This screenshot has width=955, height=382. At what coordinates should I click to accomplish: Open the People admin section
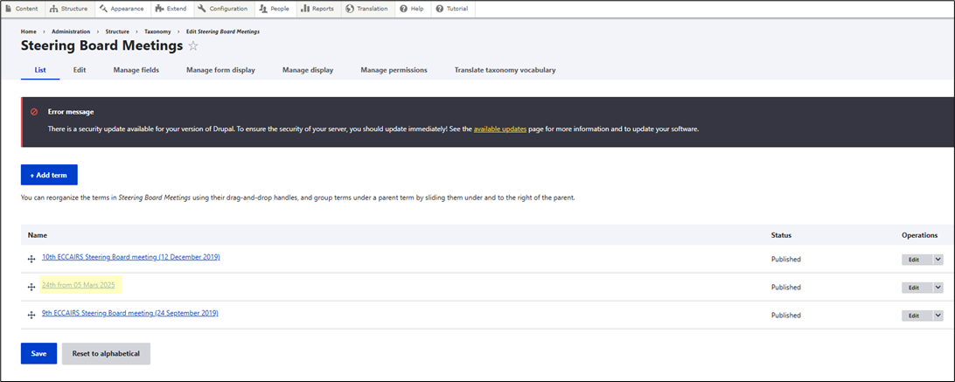point(275,9)
